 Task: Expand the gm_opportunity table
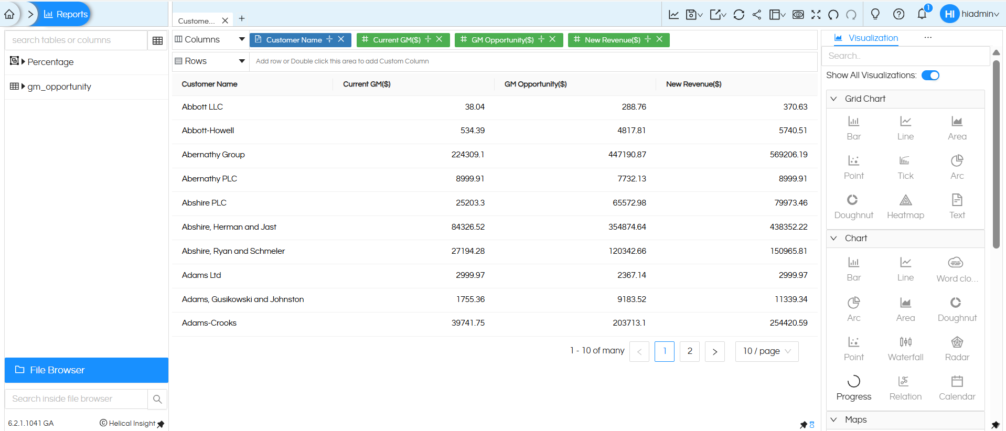pos(23,87)
